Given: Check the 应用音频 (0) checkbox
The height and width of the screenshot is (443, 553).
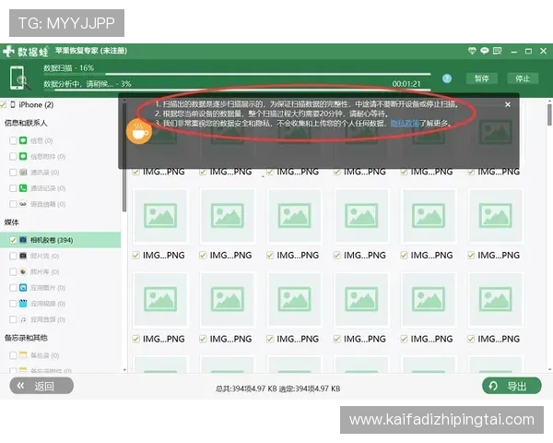Looking at the screenshot, I should click(x=13, y=319).
